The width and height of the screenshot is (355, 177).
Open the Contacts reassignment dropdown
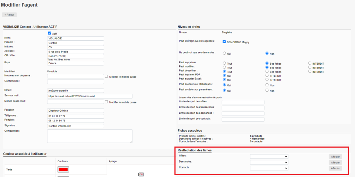[269, 168]
